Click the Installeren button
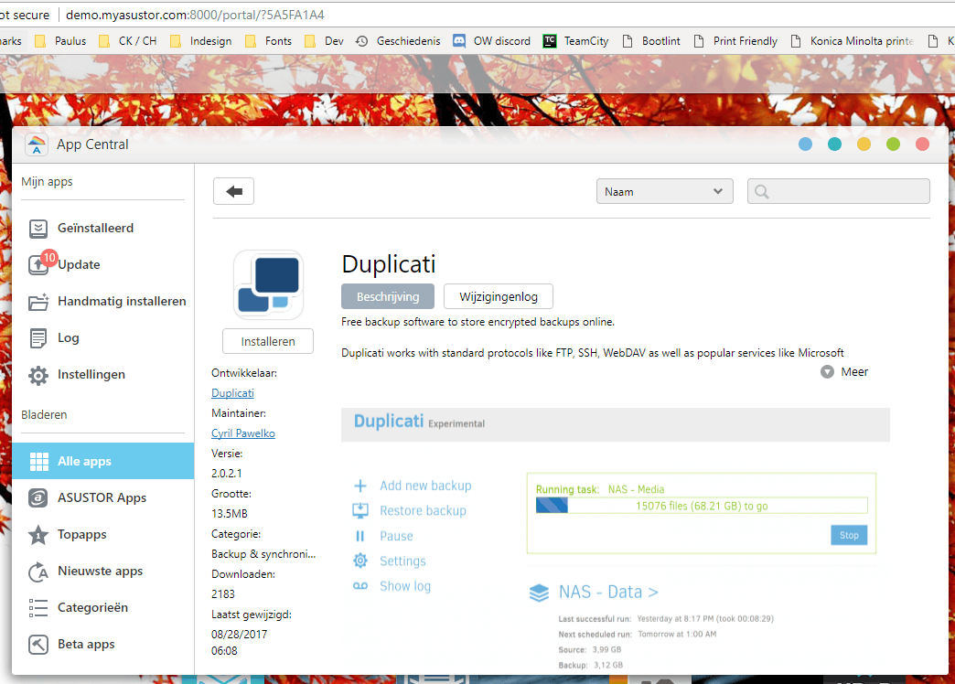Image resolution: width=955 pixels, height=684 pixels. coord(268,341)
